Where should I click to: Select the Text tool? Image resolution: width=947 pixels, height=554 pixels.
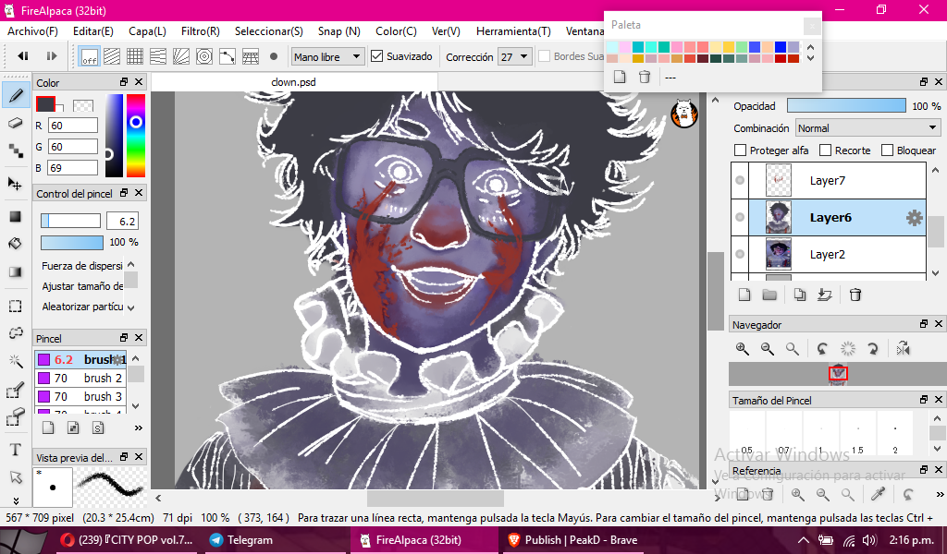pyautogui.click(x=16, y=450)
